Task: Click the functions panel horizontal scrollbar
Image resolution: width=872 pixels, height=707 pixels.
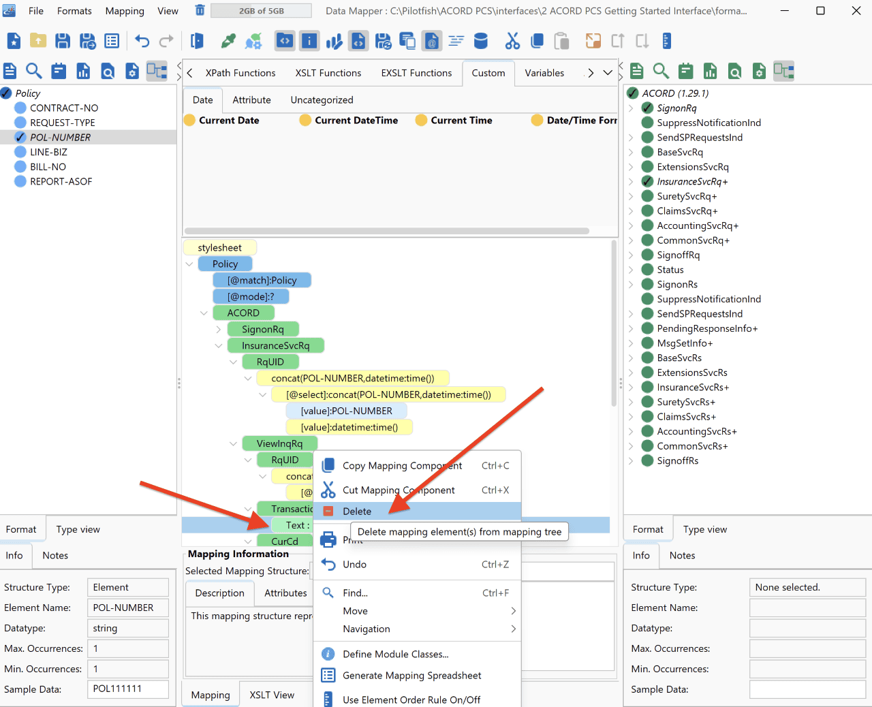Action: 387,231
